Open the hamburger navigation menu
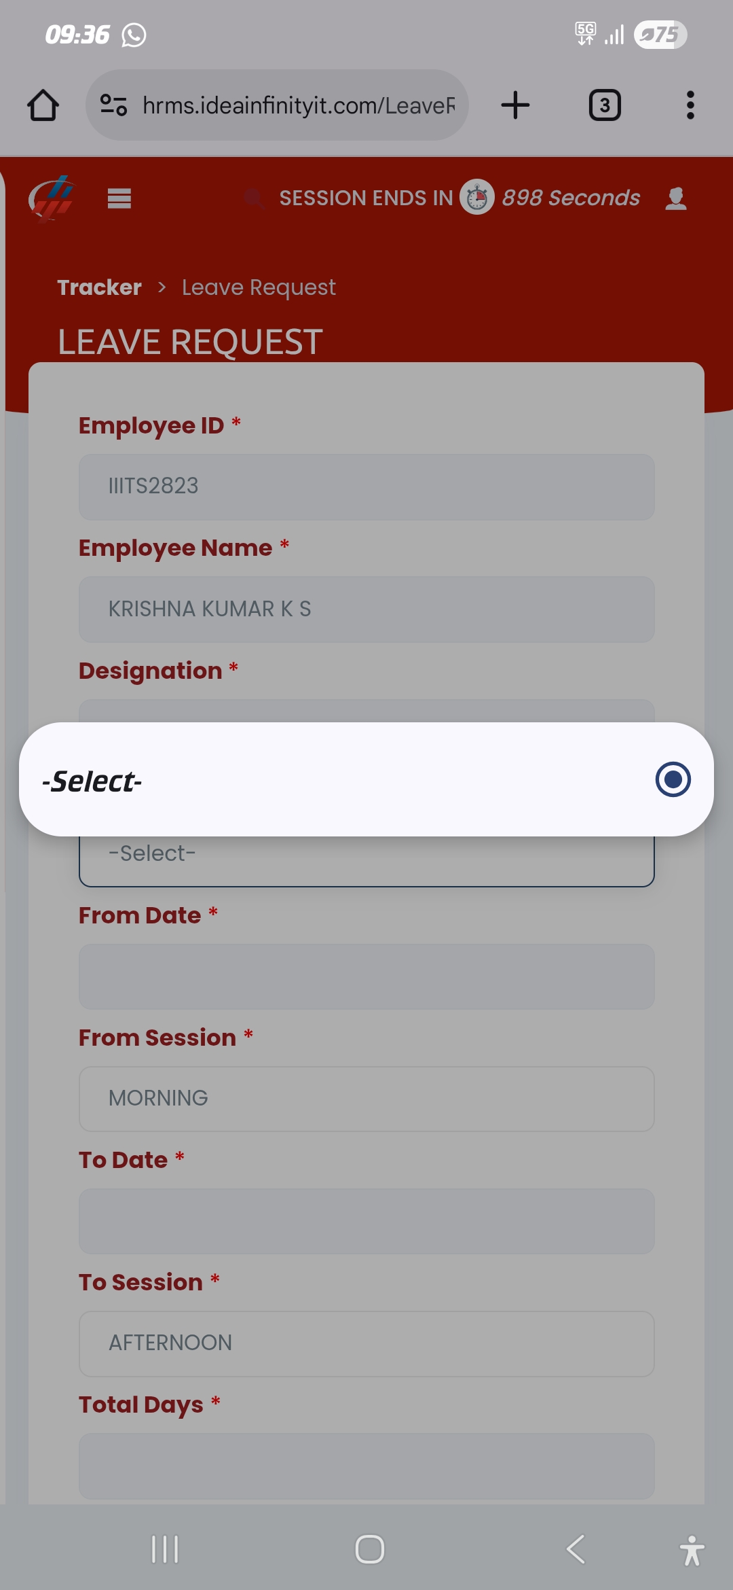This screenshot has height=1590, width=733. tap(119, 198)
